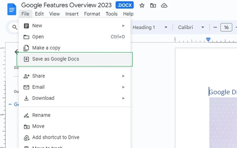Viewport: 237px width, 148px height.
Task: Open the Format menu
Action: coord(92,14)
